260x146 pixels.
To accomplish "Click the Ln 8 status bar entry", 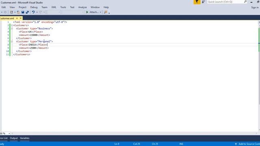I will coord(117,144).
